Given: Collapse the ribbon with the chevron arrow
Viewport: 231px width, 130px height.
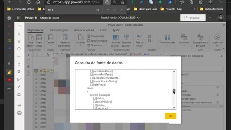Looking at the screenshot, I should 224,49.
